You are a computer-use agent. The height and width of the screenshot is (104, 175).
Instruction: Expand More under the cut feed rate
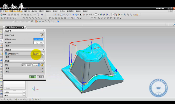[x=24, y=68]
